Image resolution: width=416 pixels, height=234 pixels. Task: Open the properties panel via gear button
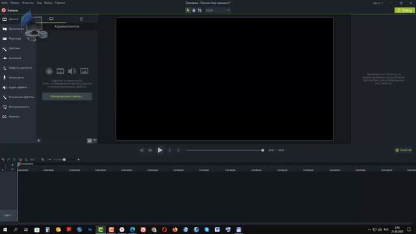point(403,150)
